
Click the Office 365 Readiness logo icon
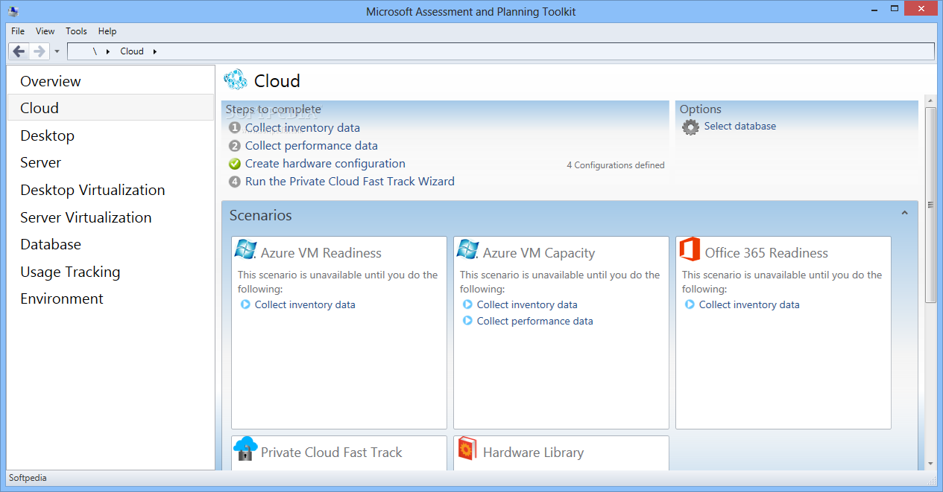[690, 249]
